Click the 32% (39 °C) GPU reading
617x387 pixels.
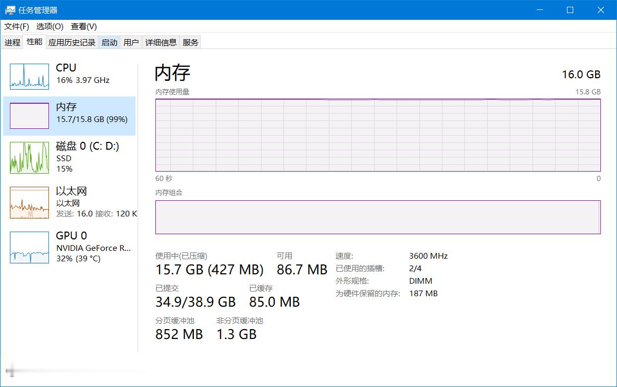coord(78,259)
